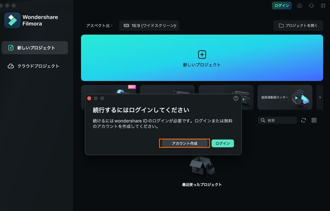Open the aspect ratio 16:9 dropdown

point(149,26)
